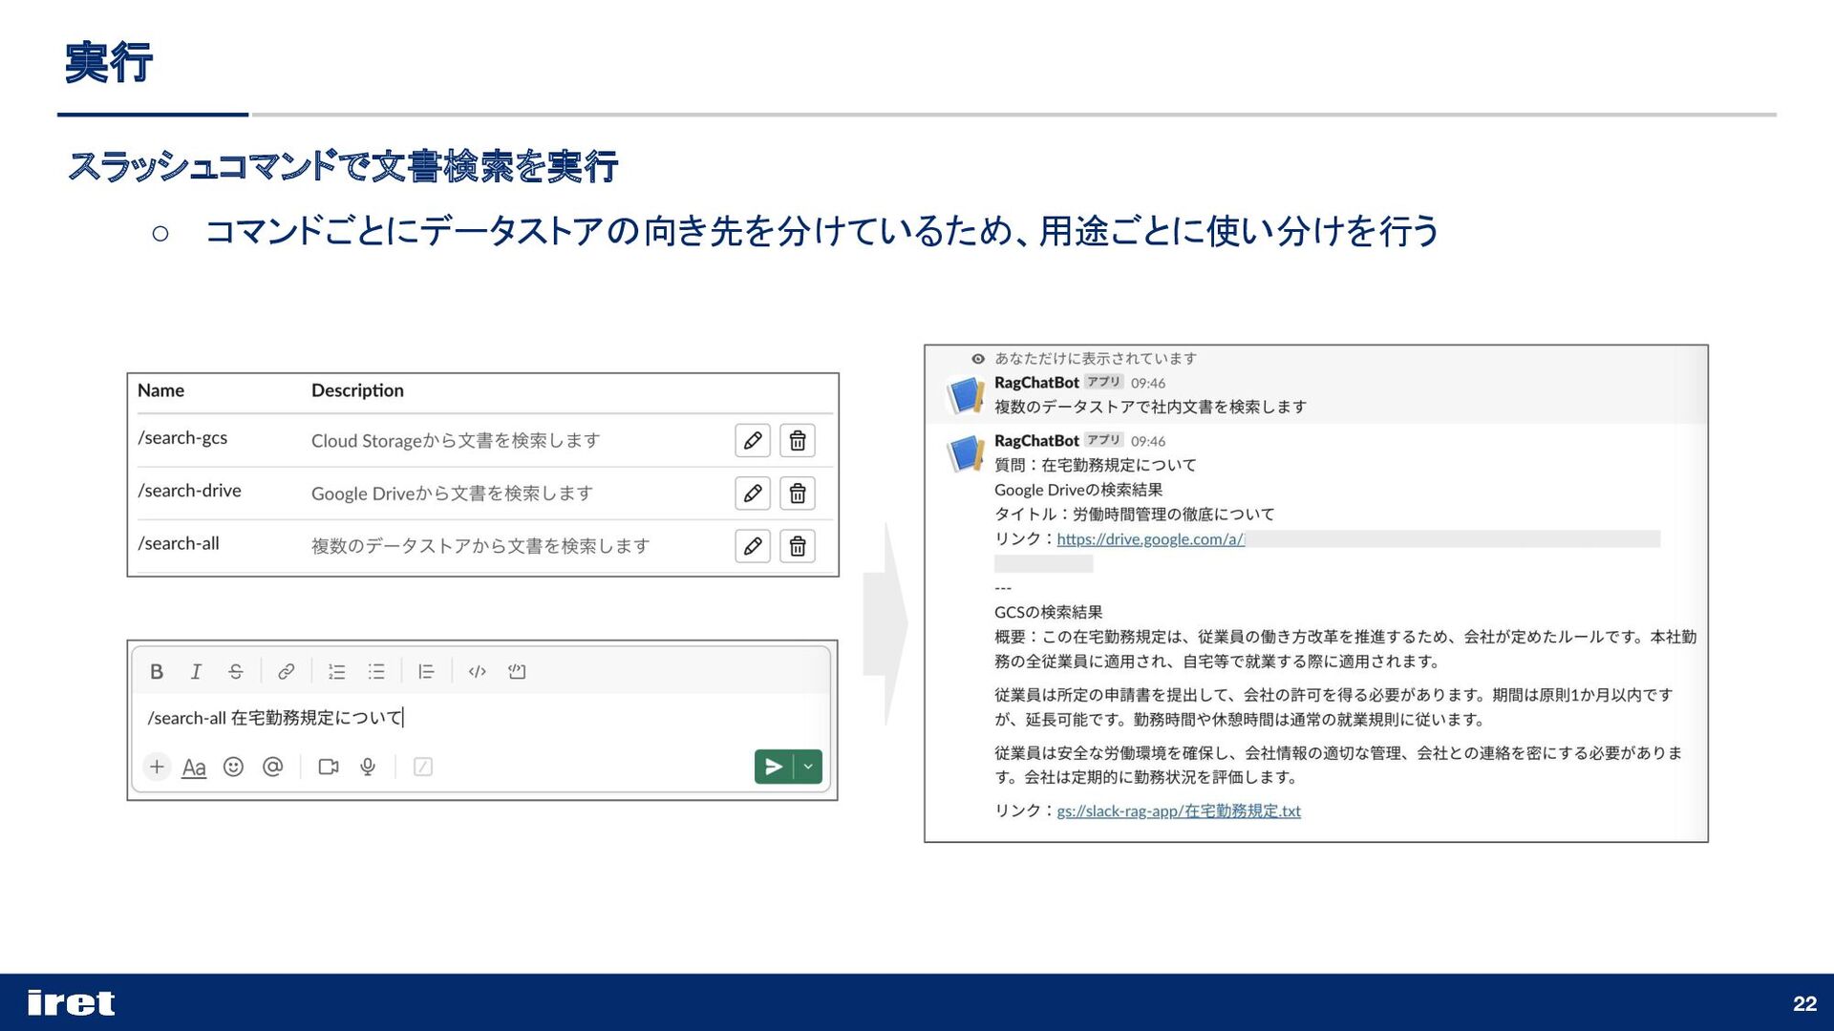The image size is (1834, 1031).
Task: Hide formatting toolbar with Aa icon
Action: click(194, 767)
